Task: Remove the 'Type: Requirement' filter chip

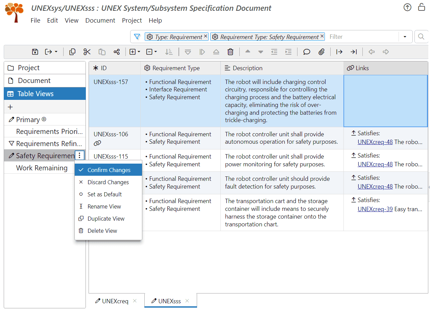Action: (206, 36)
